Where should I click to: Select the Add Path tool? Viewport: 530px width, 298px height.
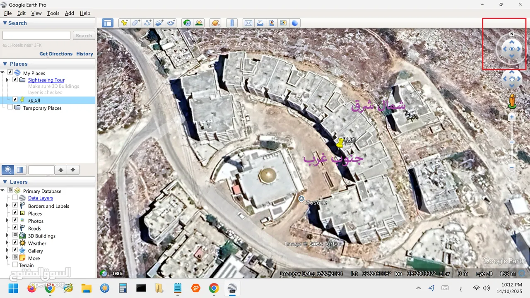point(147,23)
